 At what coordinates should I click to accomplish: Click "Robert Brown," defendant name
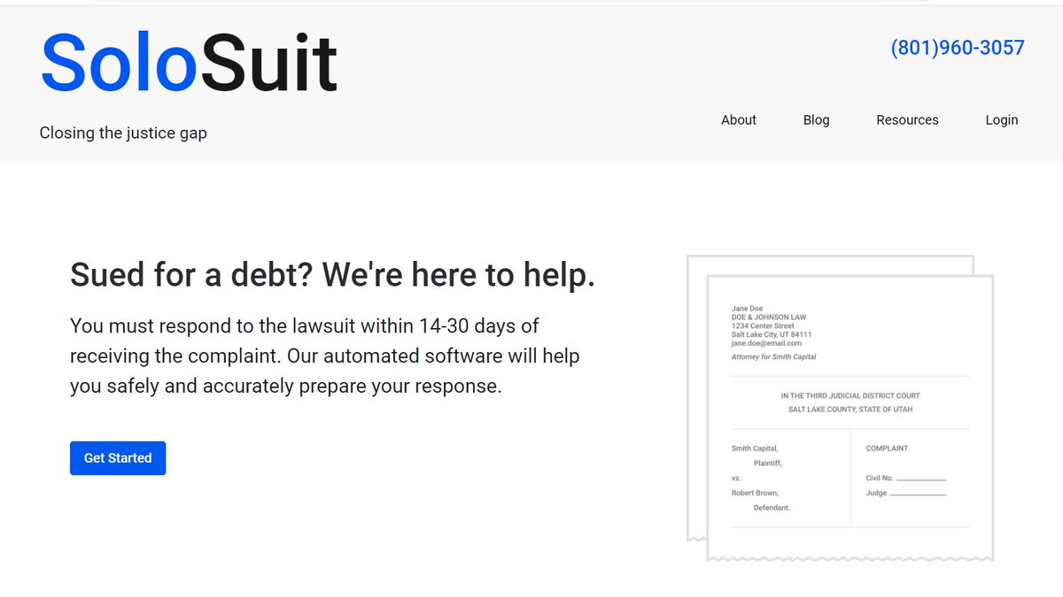(x=755, y=493)
